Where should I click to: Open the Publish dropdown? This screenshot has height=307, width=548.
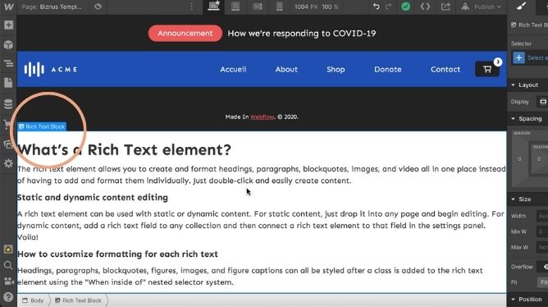point(481,7)
